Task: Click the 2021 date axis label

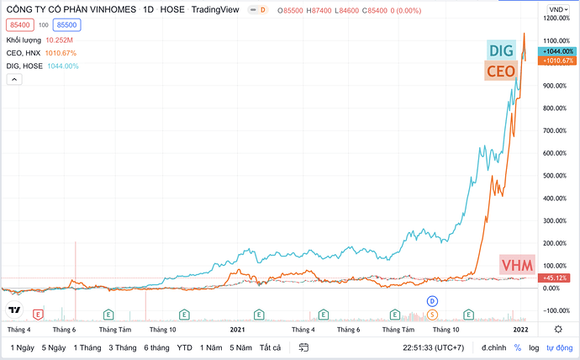Action: tap(237, 330)
